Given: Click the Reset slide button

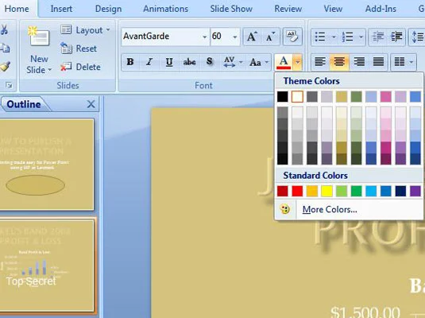Looking at the screenshot, I should click(x=79, y=48).
